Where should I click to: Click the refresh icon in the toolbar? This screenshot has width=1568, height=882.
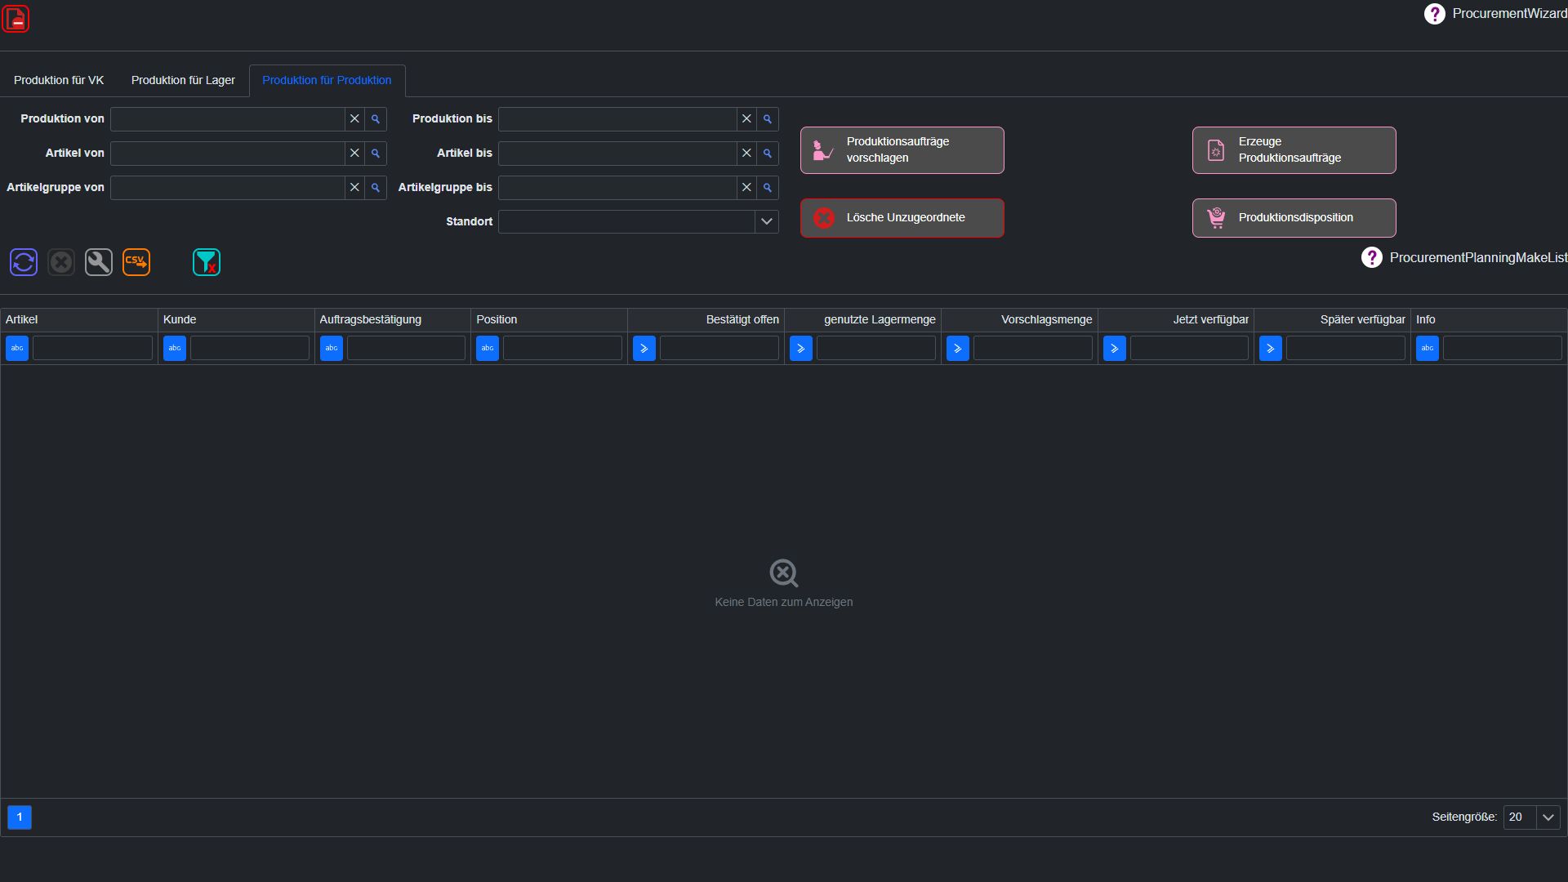pos(24,262)
